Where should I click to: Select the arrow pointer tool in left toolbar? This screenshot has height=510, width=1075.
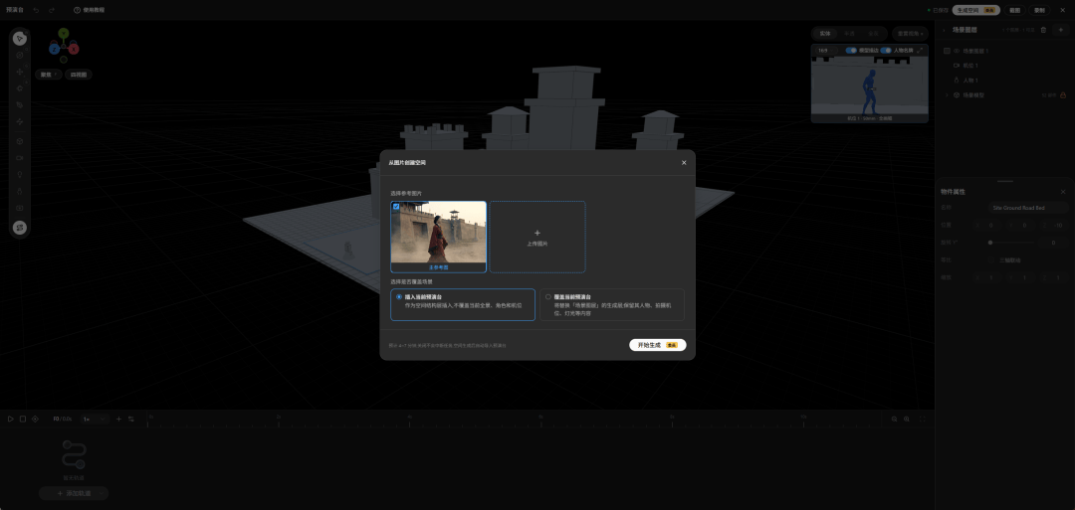20,39
